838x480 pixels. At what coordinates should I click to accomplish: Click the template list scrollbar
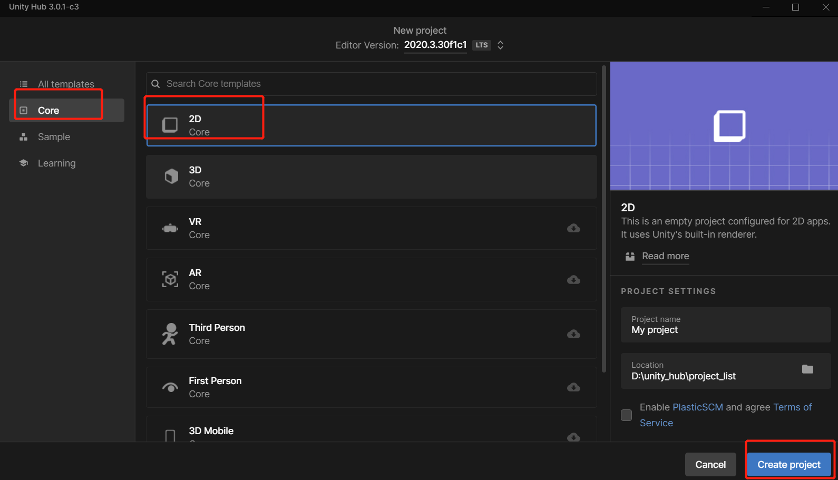(x=604, y=219)
